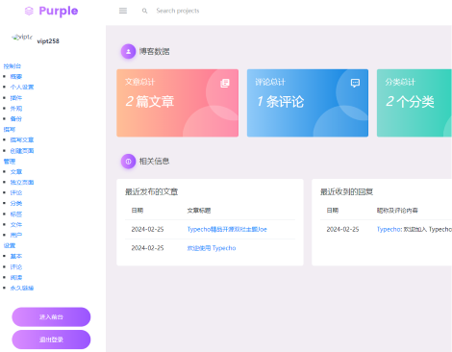This screenshot has width=452, height=352.
Task: Click the 文章总计 card showing 2 篇文章
Action: pos(178,103)
